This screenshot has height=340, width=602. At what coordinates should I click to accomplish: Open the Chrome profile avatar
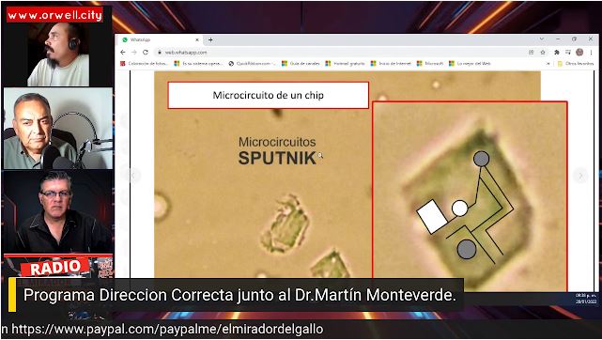(x=579, y=53)
